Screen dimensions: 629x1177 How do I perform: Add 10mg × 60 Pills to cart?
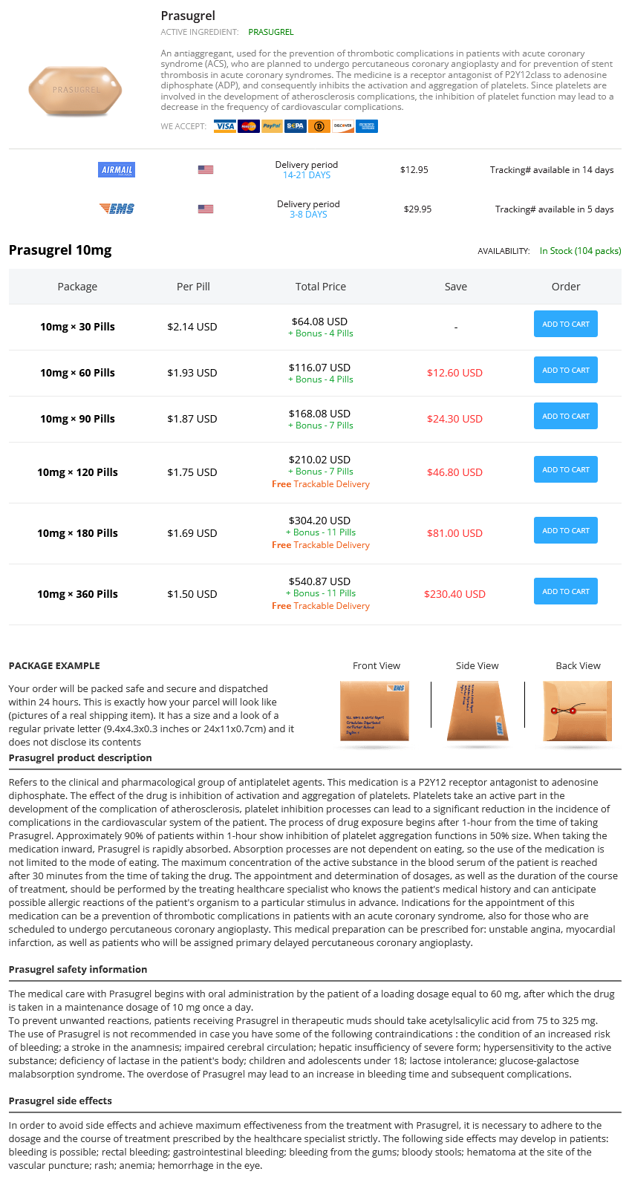(x=566, y=370)
